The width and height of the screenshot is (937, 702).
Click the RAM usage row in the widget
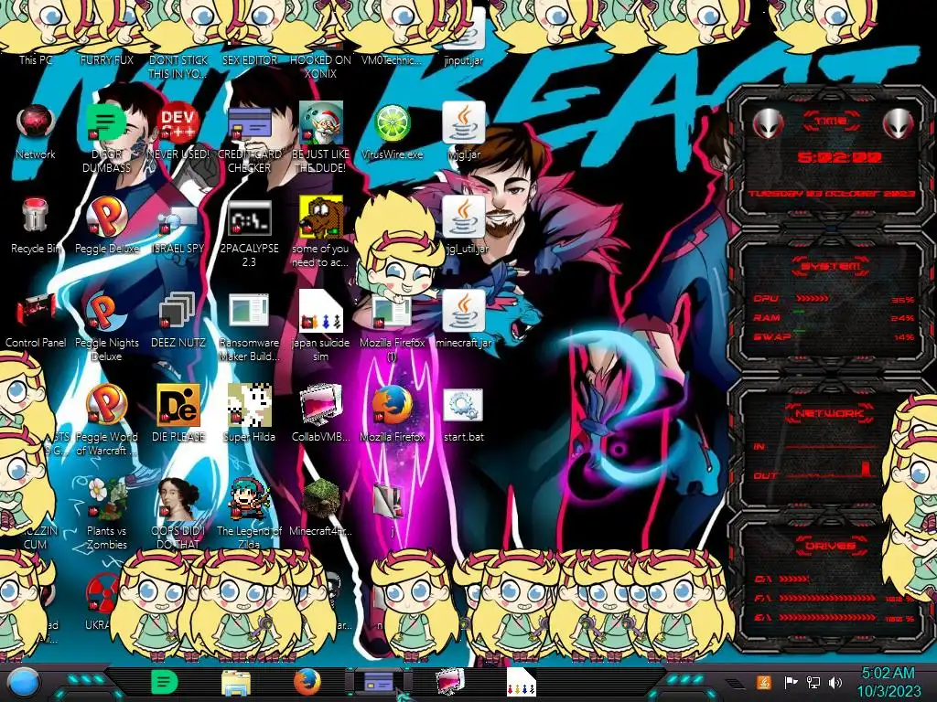pos(834,317)
